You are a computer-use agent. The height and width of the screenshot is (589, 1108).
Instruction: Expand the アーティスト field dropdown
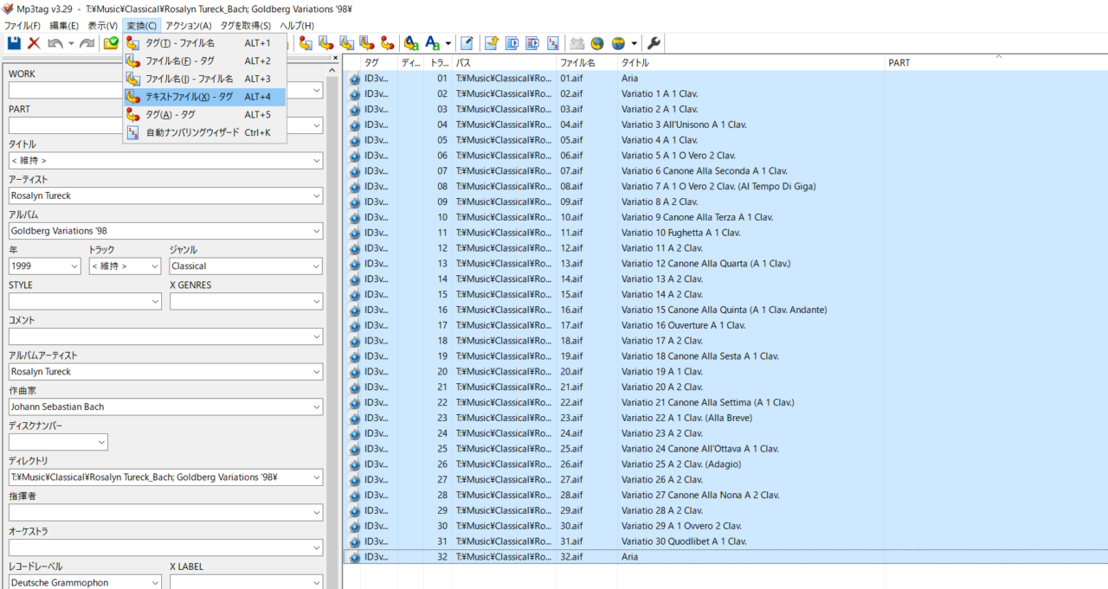click(314, 195)
